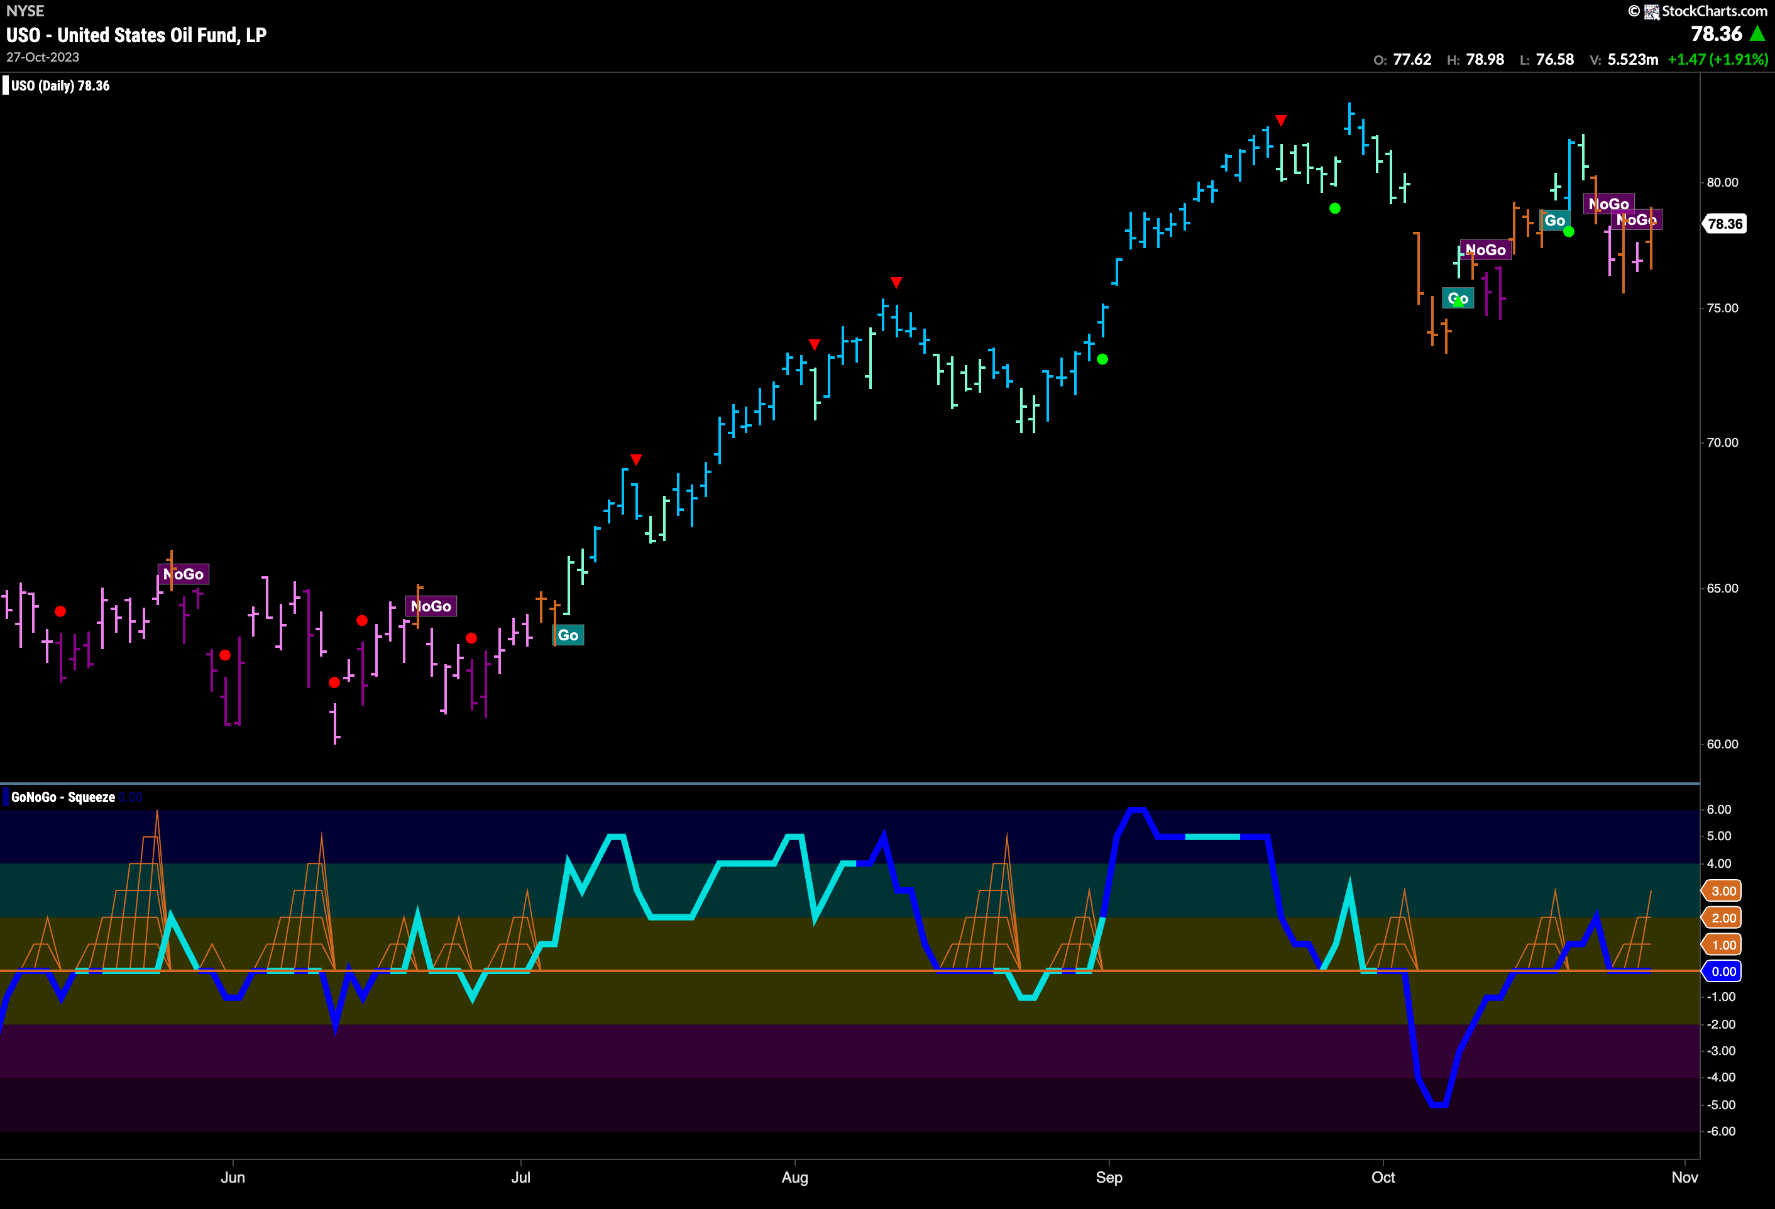Click the Go label at the early October low
This screenshot has height=1209, width=1775.
[x=1458, y=298]
